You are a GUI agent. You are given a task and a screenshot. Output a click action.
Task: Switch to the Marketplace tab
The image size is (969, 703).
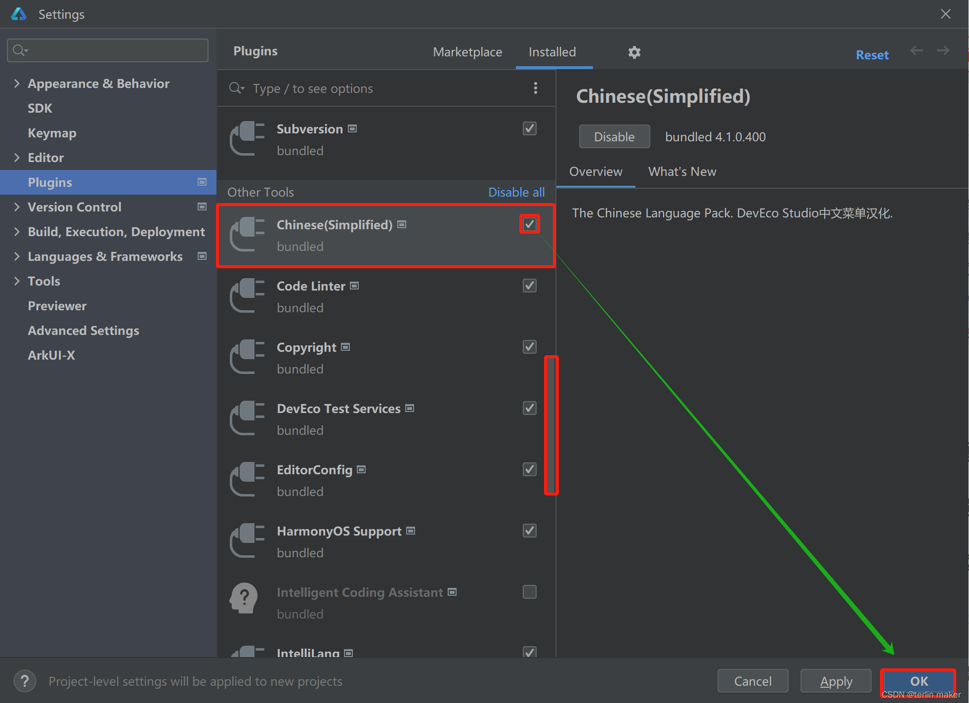[467, 53]
